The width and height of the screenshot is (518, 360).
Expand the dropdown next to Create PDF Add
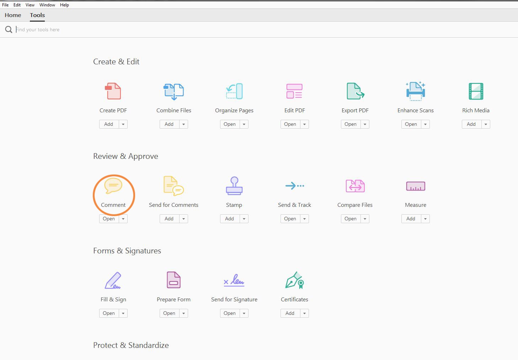pyautogui.click(x=123, y=124)
